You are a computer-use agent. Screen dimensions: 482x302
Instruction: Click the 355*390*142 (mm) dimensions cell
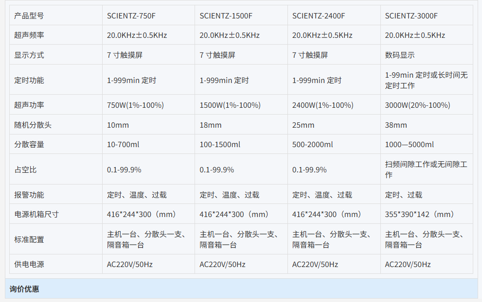(420, 214)
